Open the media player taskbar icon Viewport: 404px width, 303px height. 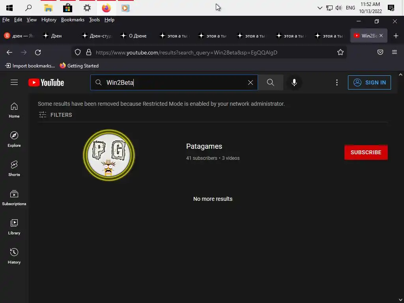tap(125, 8)
